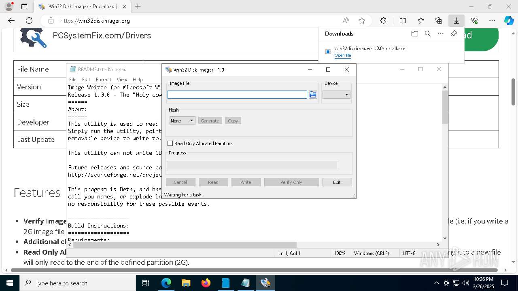Browse for image file with folder icon
This screenshot has height=291, width=518.
[x=313, y=95]
